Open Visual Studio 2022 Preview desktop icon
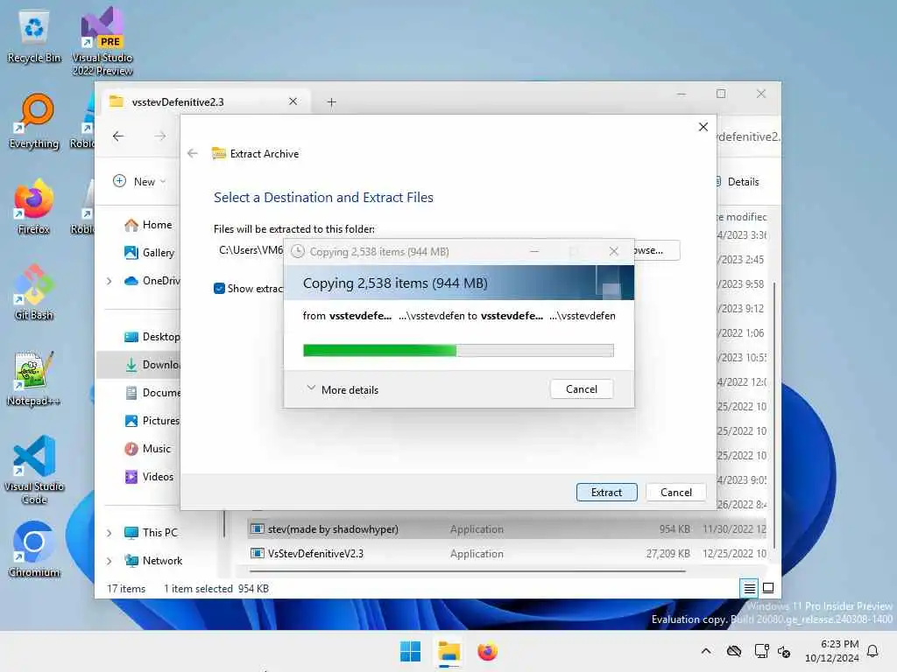This screenshot has width=897, height=672. (102, 41)
